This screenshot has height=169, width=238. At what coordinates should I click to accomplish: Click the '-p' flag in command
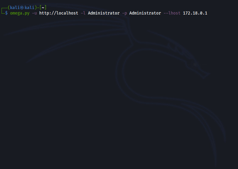pyautogui.click(x=124, y=13)
